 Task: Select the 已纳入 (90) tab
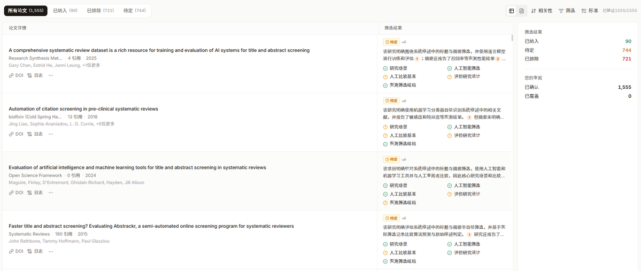pyautogui.click(x=65, y=11)
